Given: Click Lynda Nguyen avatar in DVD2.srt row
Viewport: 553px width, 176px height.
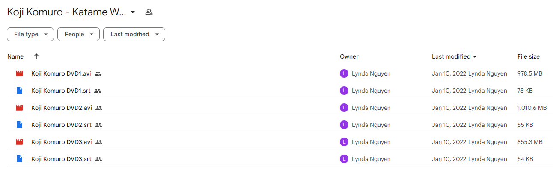Looking at the screenshot, I should click(344, 125).
